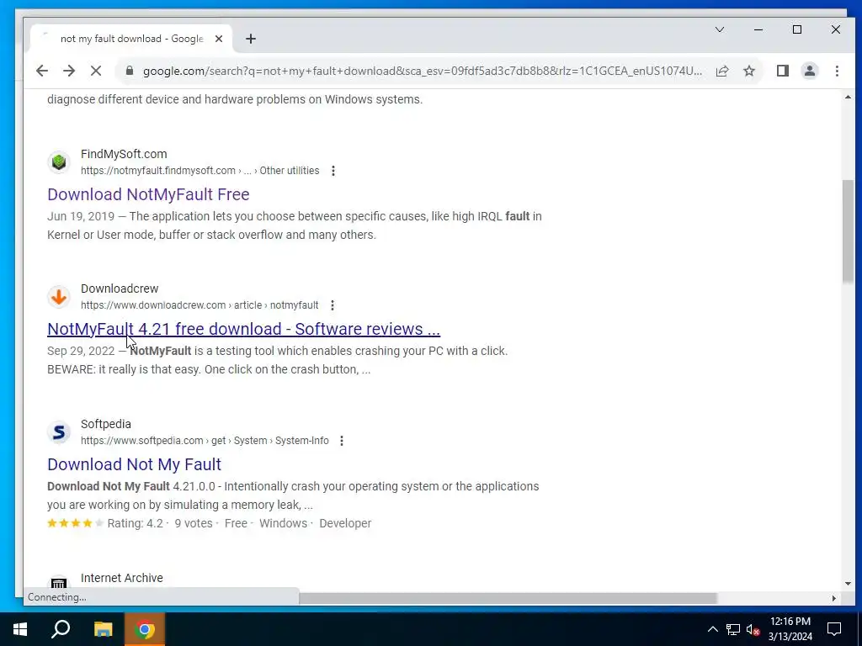Click the Chrome taskbar icon

click(x=145, y=629)
